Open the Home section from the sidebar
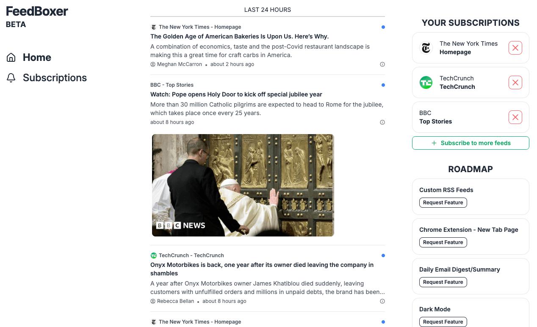The width and height of the screenshot is (537, 327). click(37, 57)
